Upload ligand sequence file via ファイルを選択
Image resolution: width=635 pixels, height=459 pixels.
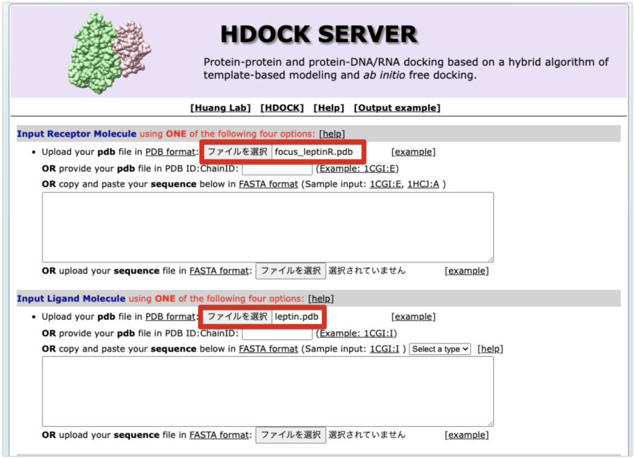290,435
